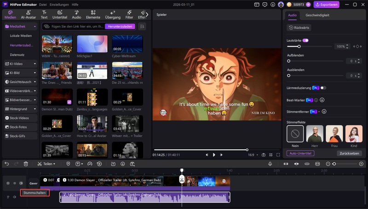This screenshot has width=368, height=209.
Task: Open the sort/list options icon beside Herunterzuladen
Action: tap(142, 26)
